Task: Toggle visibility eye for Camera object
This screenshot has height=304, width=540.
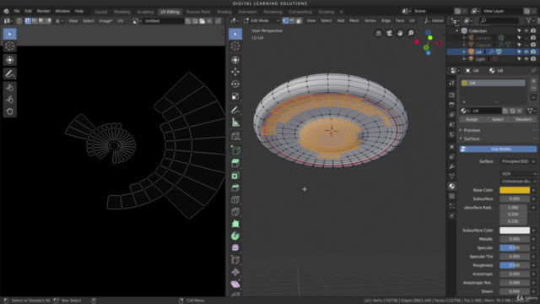Action: (526, 37)
